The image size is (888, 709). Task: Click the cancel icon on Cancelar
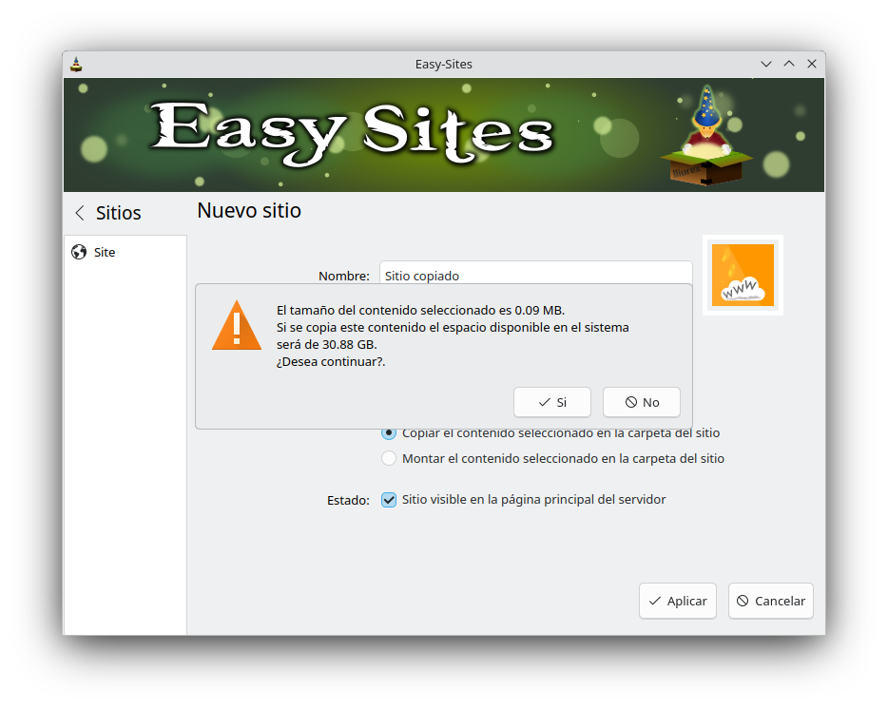pos(744,601)
